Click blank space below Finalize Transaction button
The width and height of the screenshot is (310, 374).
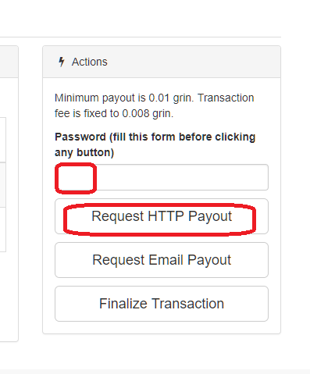click(x=162, y=327)
